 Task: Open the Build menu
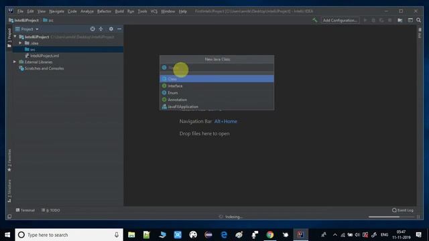[119, 11]
